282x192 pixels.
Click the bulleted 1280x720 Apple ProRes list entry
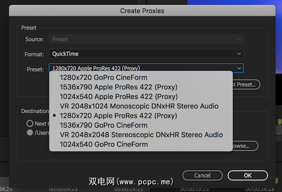click(x=118, y=116)
